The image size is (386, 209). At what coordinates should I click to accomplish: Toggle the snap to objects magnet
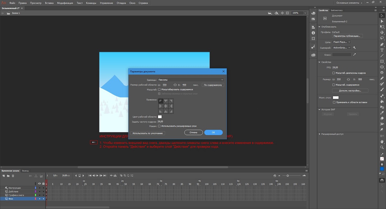point(382,180)
